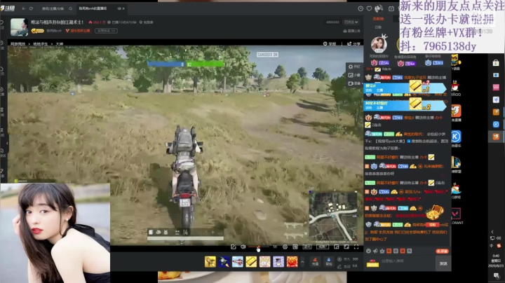Open Microsoft Store in the taskbar

[496, 63]
